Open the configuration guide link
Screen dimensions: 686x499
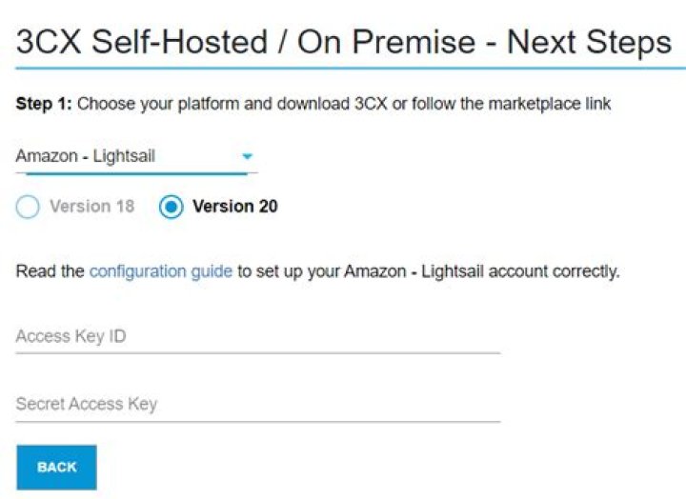160,271
